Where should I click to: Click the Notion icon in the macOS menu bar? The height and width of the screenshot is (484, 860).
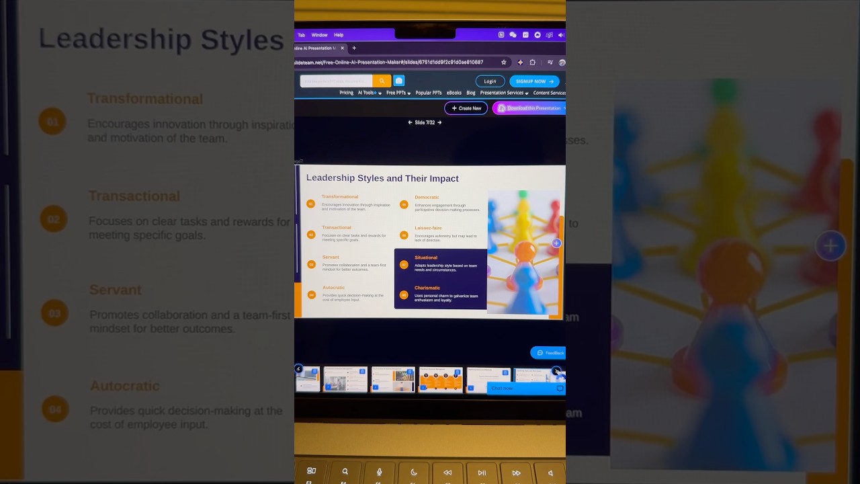point(501,35)
